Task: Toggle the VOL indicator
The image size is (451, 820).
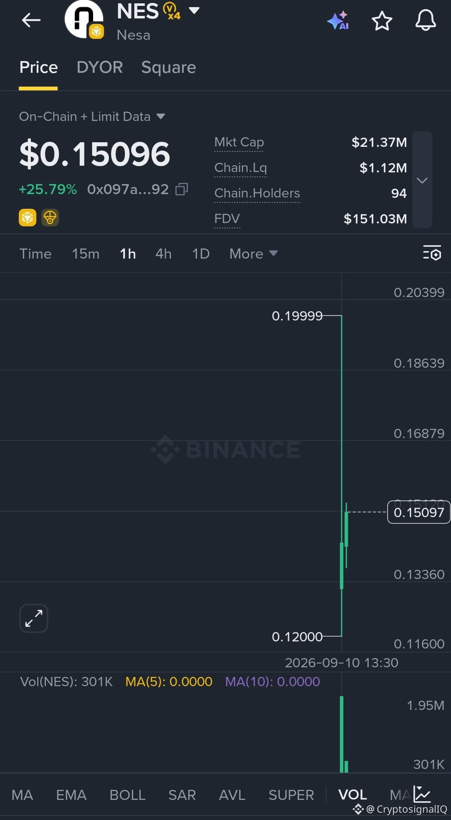Action: click(352, 794)
